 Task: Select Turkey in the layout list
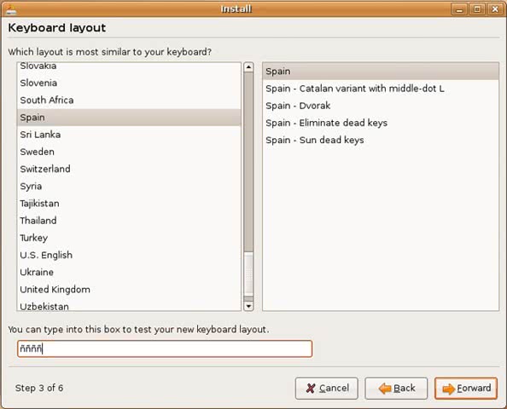coord(129,238)
